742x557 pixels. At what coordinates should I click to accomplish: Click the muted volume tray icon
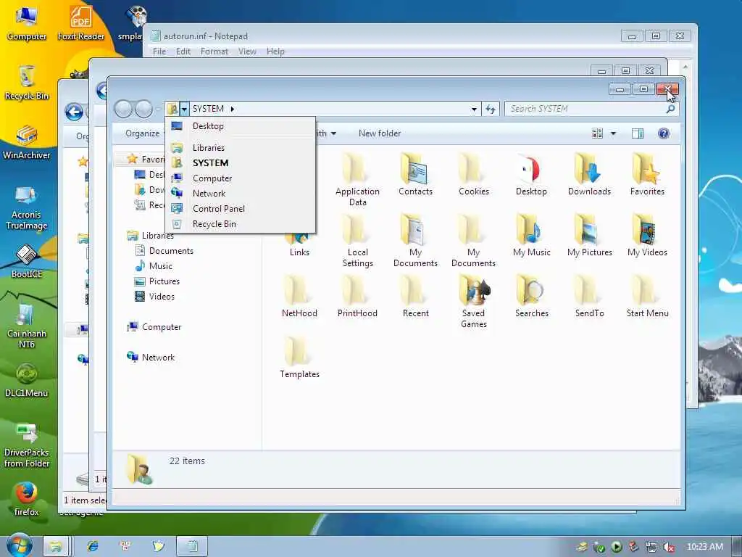pyautogui.click(x=669, y=547)
